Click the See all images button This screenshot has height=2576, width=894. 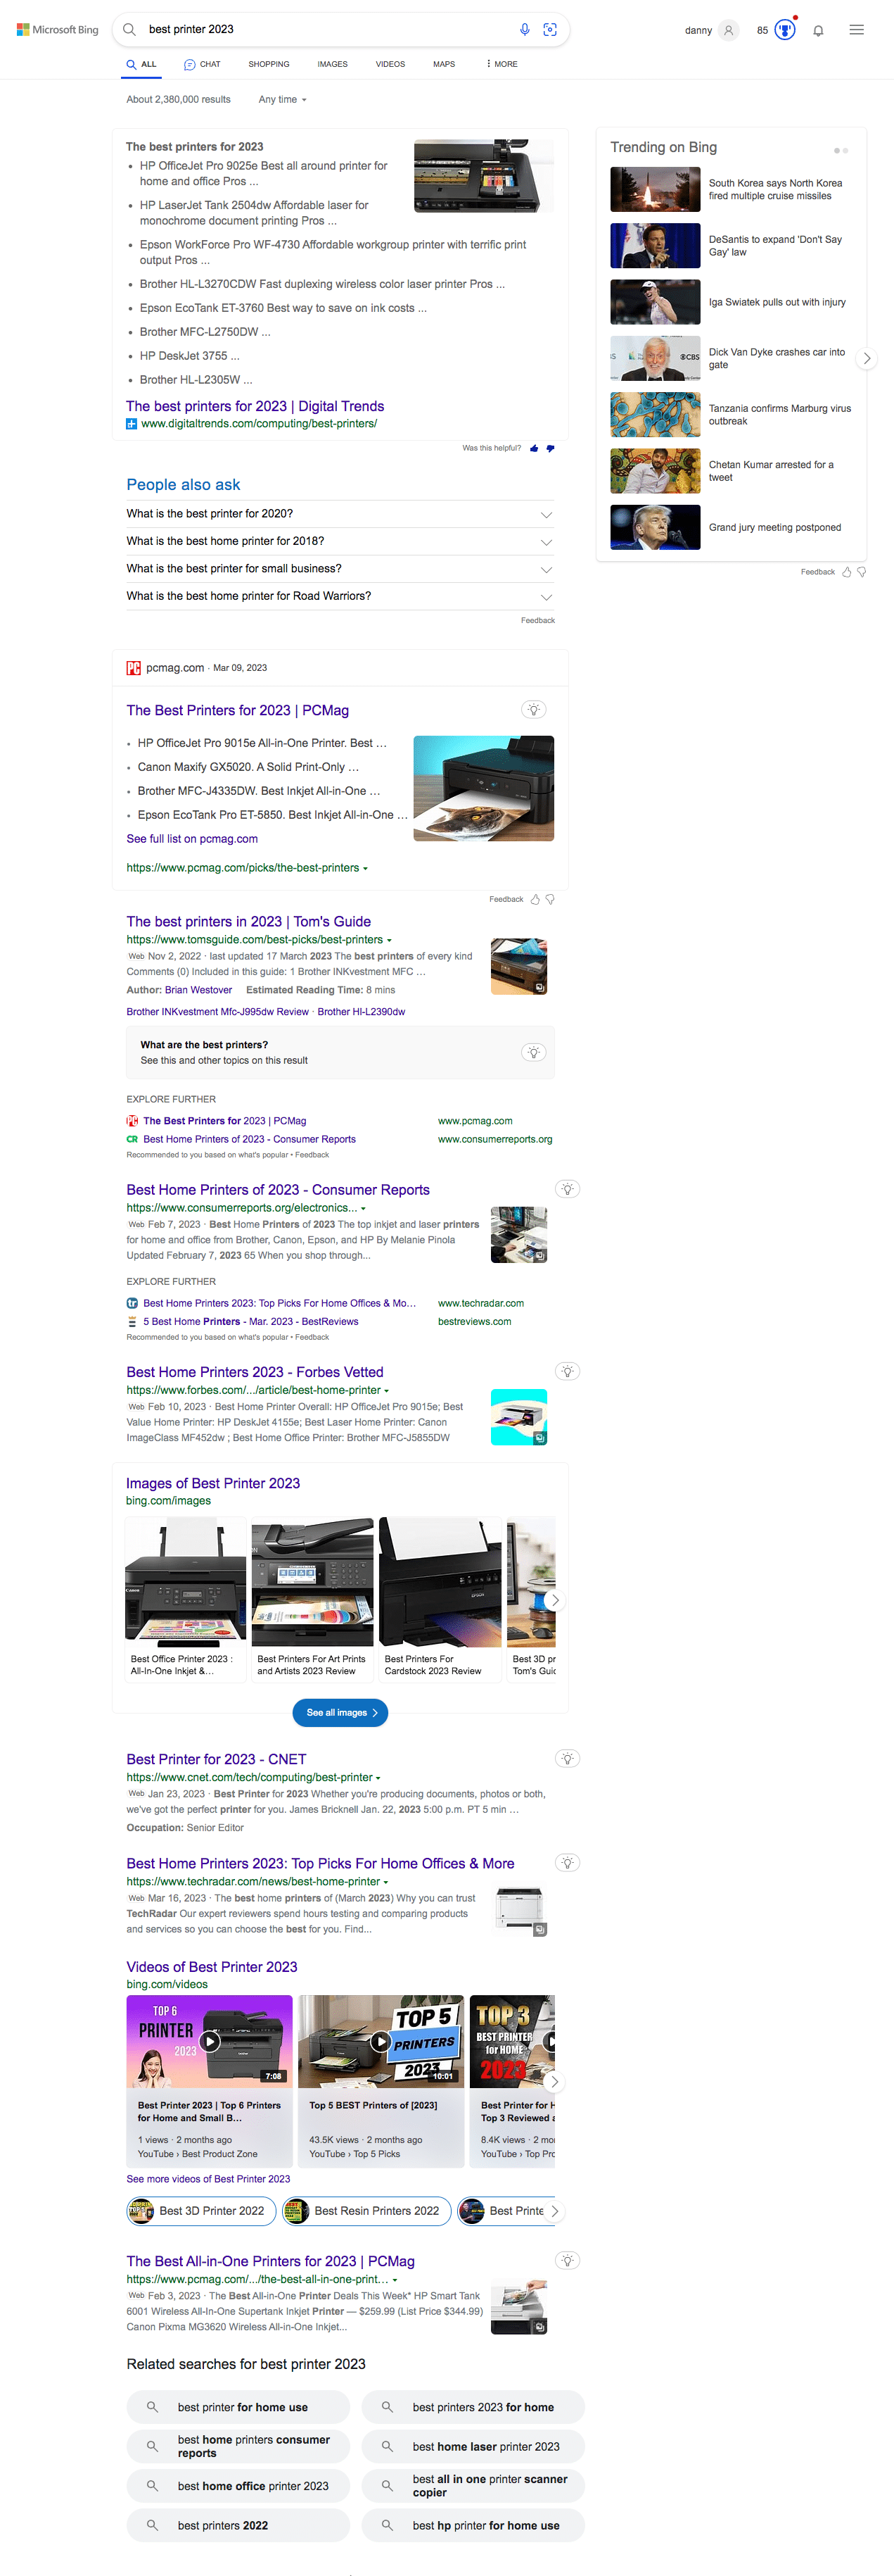coord(340,1712)
